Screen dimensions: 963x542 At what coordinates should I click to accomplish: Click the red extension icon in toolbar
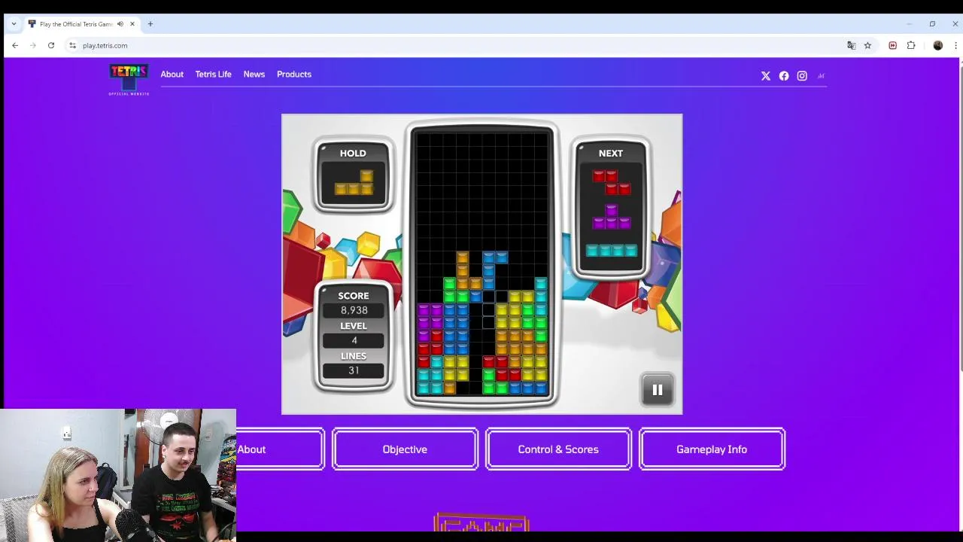pyautogui.click(x=892, y=45)
